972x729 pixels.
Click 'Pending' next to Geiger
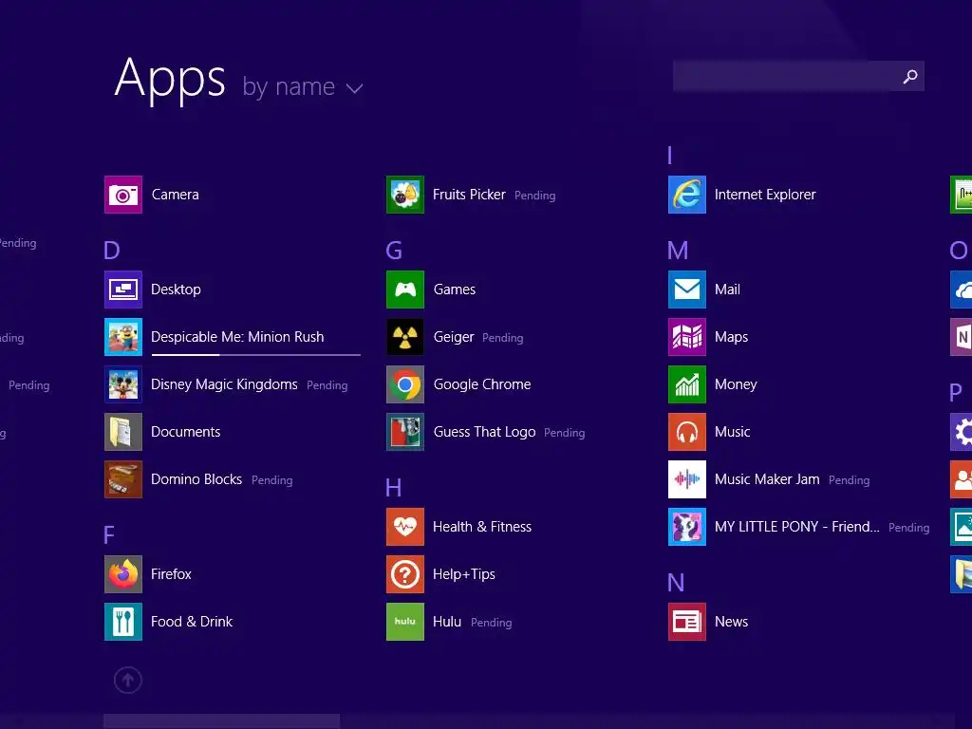[503, 338]
